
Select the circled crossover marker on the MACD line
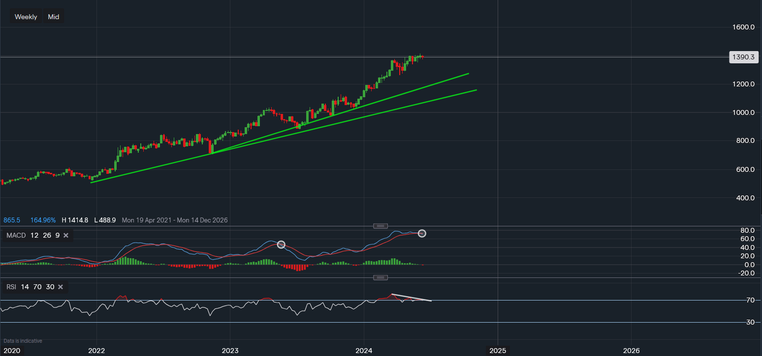(x=422, y=233)
